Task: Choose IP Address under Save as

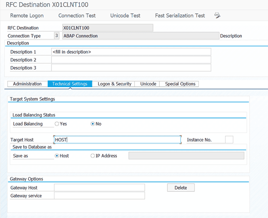Action: [x=93, y=156]
